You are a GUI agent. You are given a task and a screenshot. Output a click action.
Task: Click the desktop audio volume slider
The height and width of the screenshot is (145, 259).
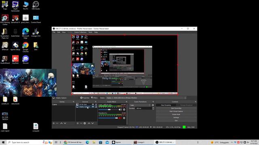pyautogui.click(x=108, y=110)
